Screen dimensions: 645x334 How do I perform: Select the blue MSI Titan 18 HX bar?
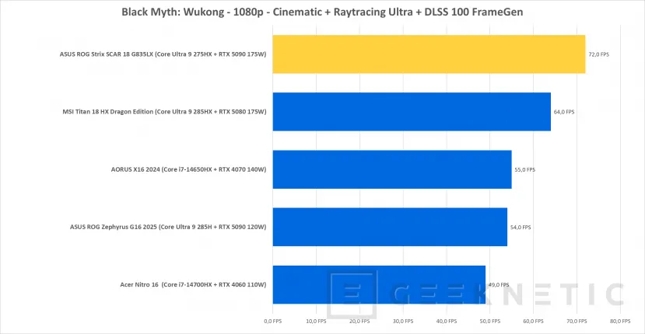[412, 112]
